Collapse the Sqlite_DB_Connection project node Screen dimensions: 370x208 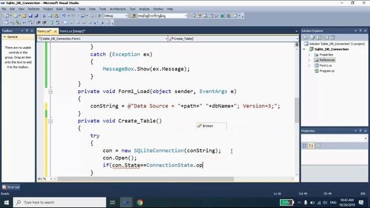pos(305,49)
